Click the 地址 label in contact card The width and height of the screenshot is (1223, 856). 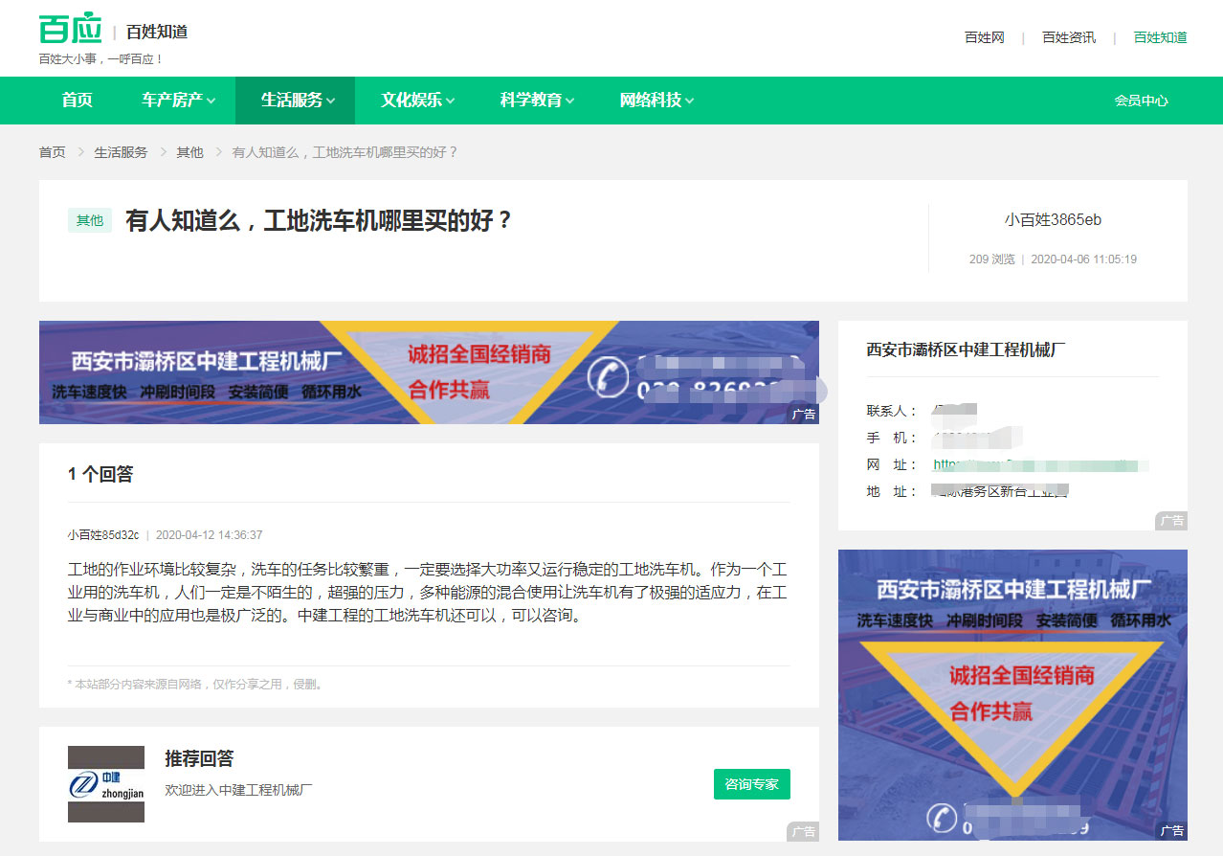click(892, 491)
